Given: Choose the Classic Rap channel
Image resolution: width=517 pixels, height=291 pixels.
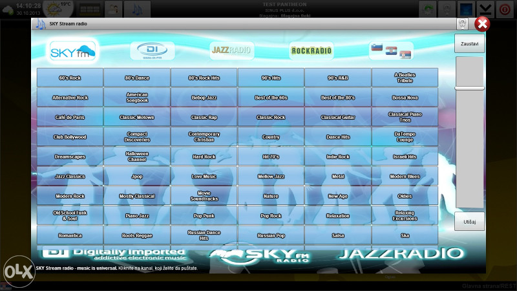Looking at the screenshot, I should [204, 117].
